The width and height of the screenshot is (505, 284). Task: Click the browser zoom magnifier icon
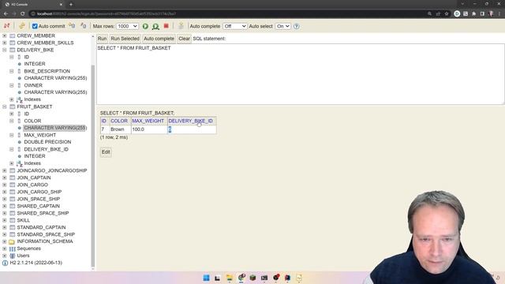tap(429, 13)
